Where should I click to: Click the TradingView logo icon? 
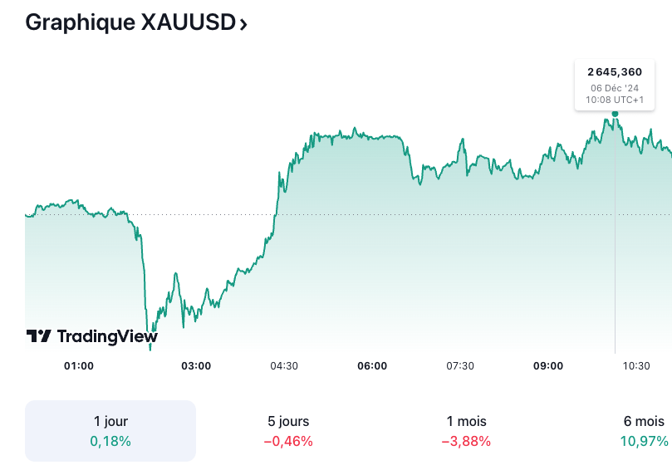pos(39,336)
